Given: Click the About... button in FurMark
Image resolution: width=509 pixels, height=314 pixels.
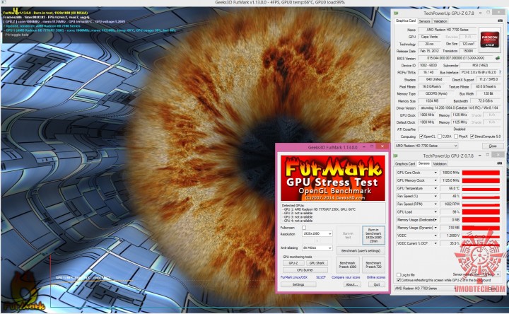Looking at the screenshot, I should coord(352,284).
